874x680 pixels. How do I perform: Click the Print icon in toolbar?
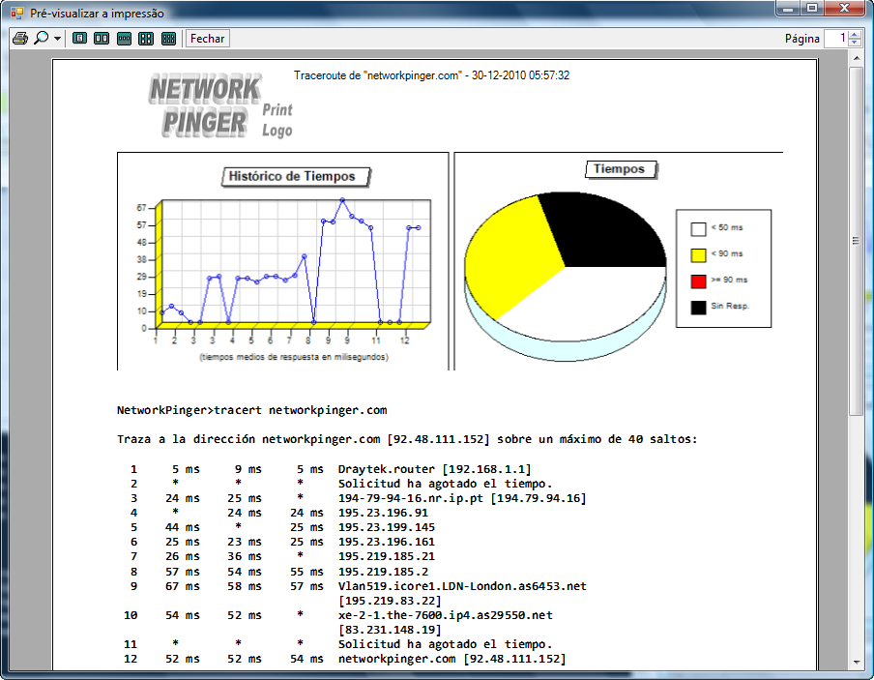pos(20,39)
